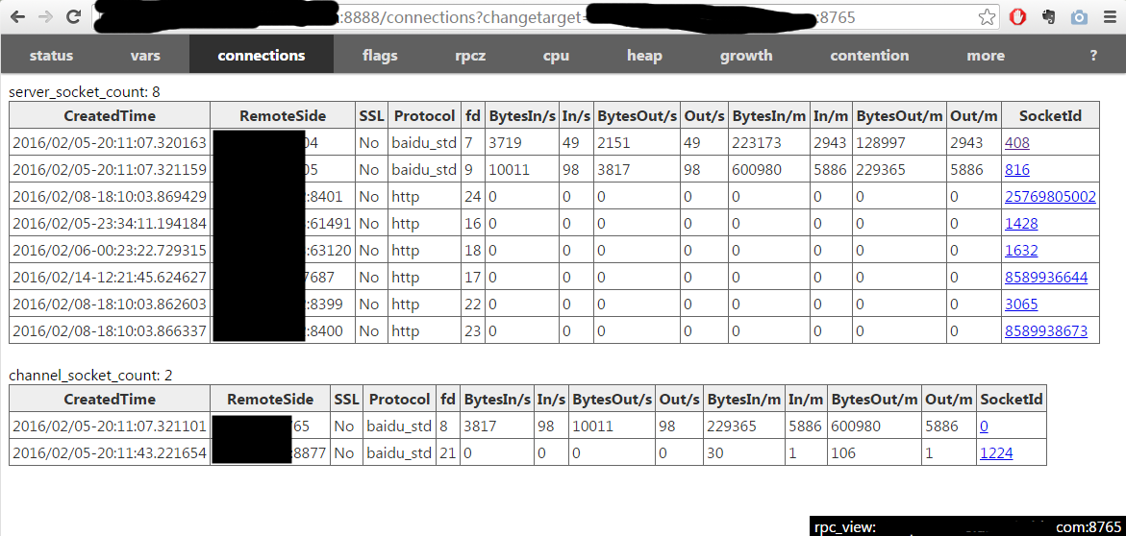The height and width of the screenshot is (536, 1126).
Task: Open the AdBlock extension icon
Action: [1017, 17]
